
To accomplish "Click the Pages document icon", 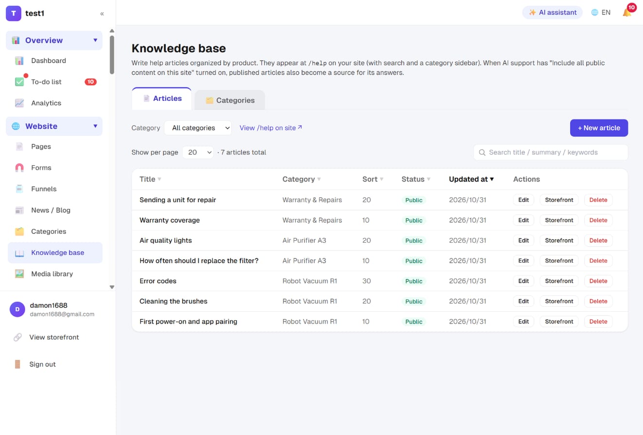I will click(19, 147).
